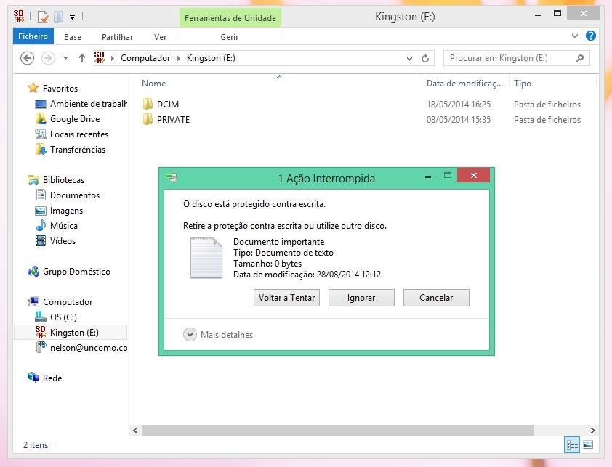
Task: Go up one folder level
Action: (81, 58)
